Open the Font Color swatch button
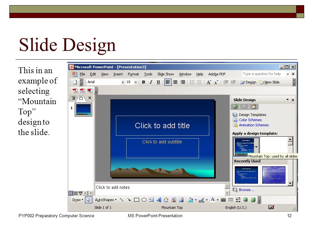Viewport: 310px width, 232px height. pos(212,200)
